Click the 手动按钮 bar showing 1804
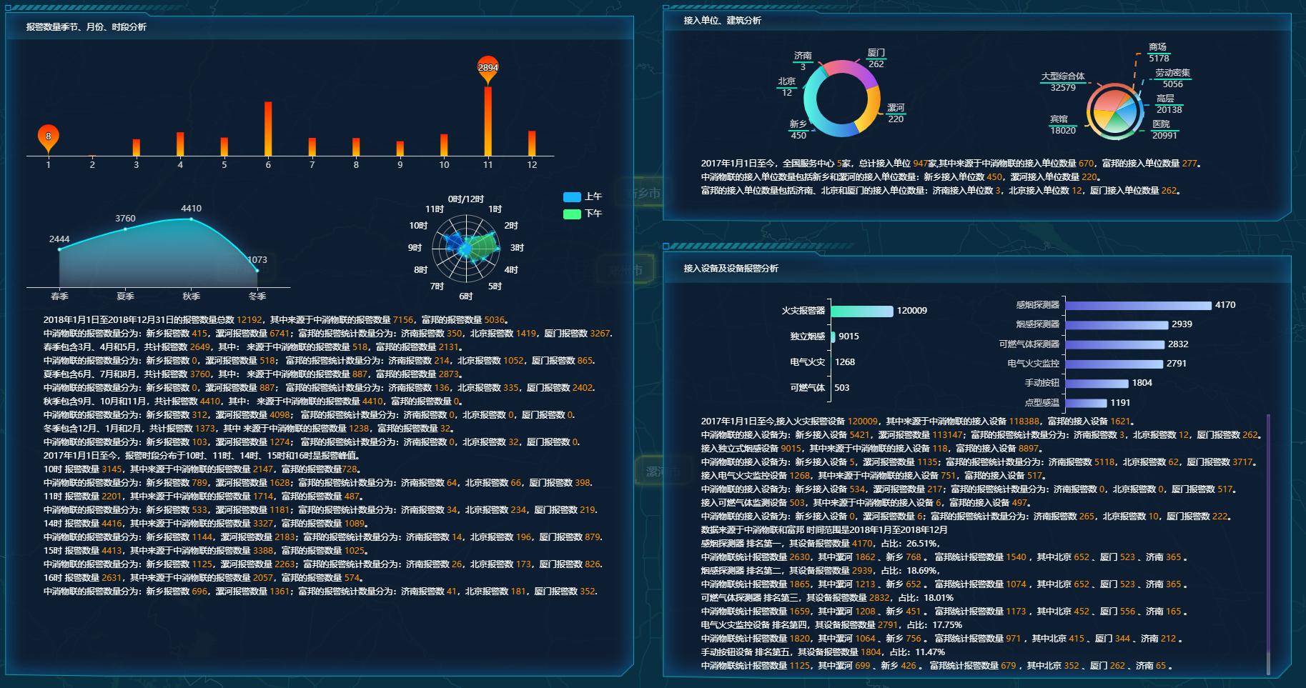Screen dimensions: 1306x688 pyautogui.click(x=1097, y=383)
